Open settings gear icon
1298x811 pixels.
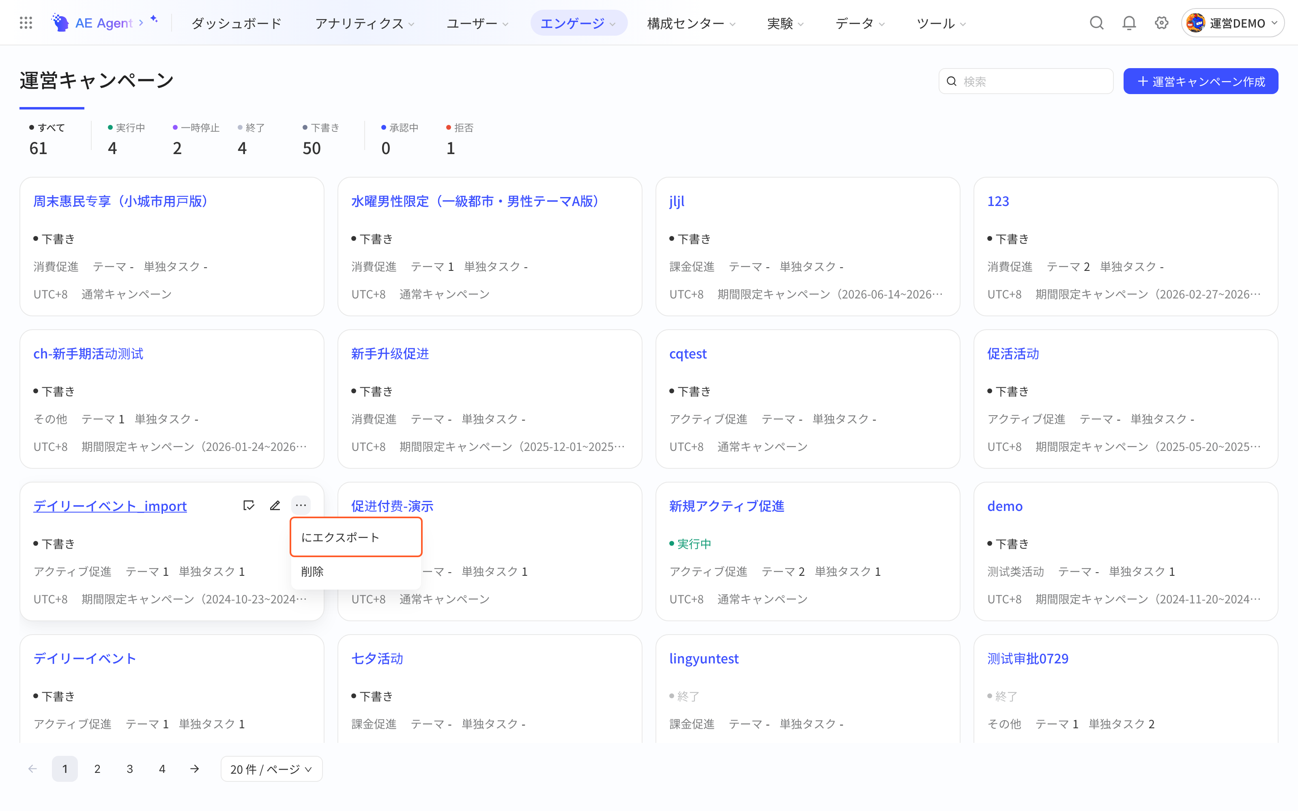[1161, 23]
